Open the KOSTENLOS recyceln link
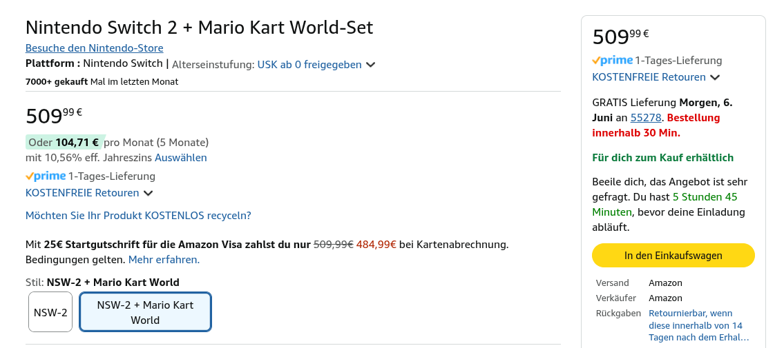The height and width of the screenshot is (348, 784). 138,216
